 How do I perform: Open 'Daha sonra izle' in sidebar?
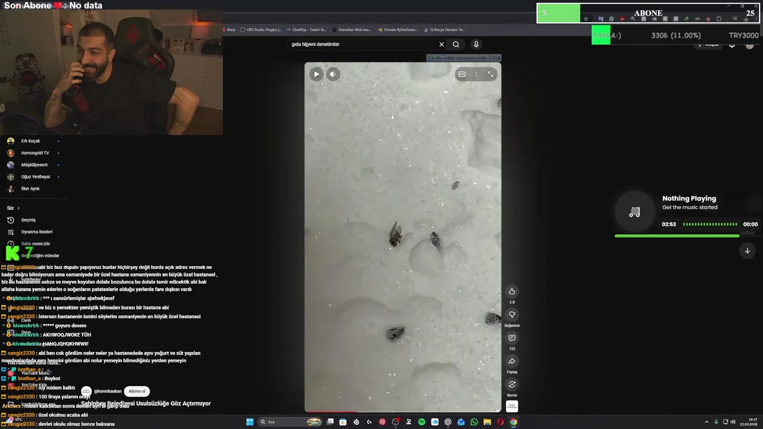click(x=35, y=244)
